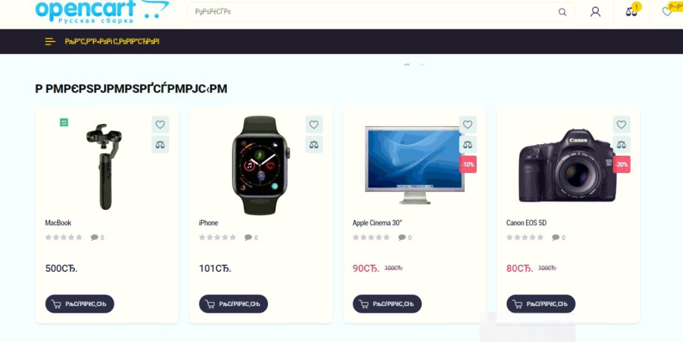The image size is (683, 342).
Task: Open the Apple Cinema 30" product link
Action: point(377,223)
